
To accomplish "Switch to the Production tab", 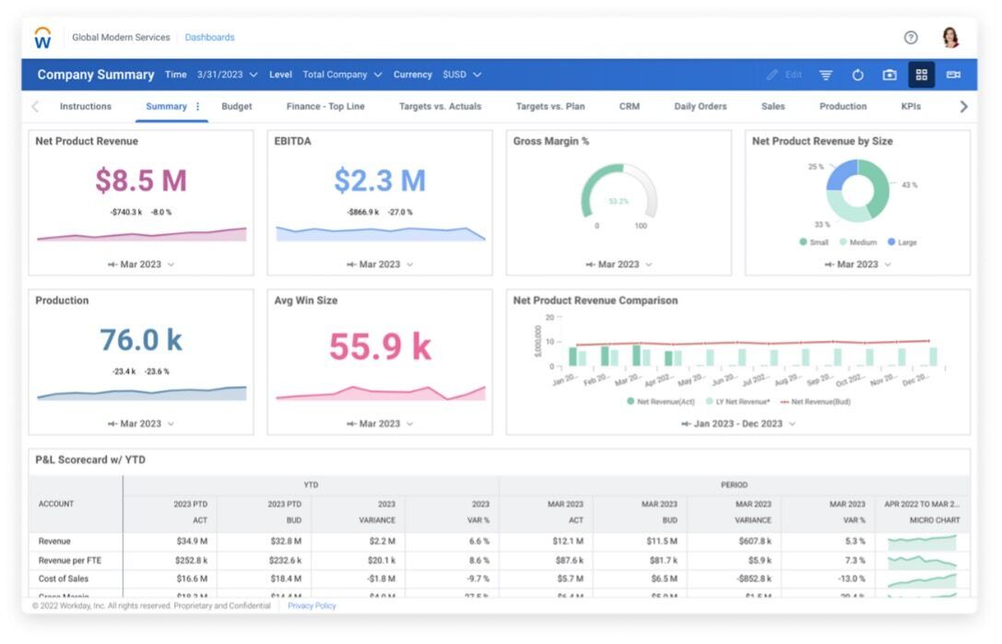I will (x=843, y=107).
